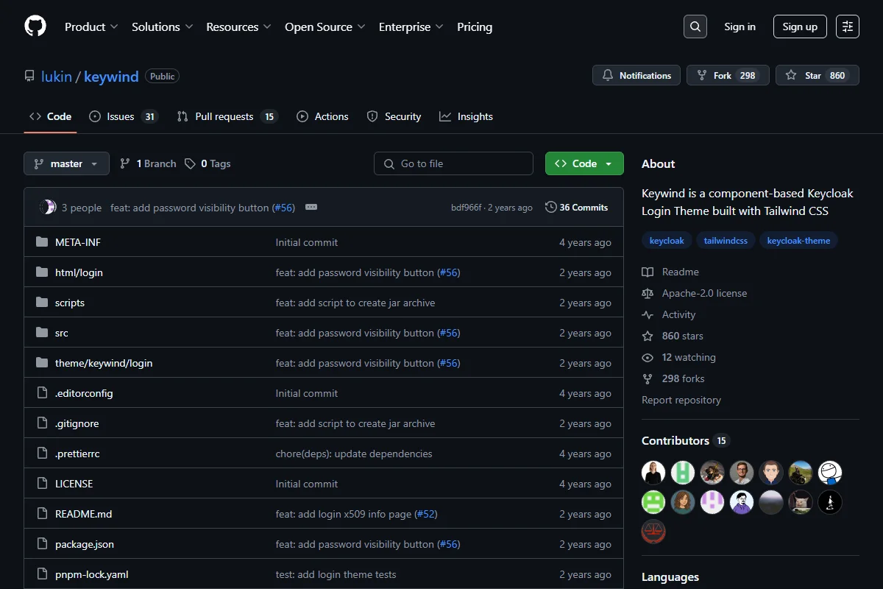Click the file icon for LICENSE
The image size is (883, 589).
pos(42,484)
